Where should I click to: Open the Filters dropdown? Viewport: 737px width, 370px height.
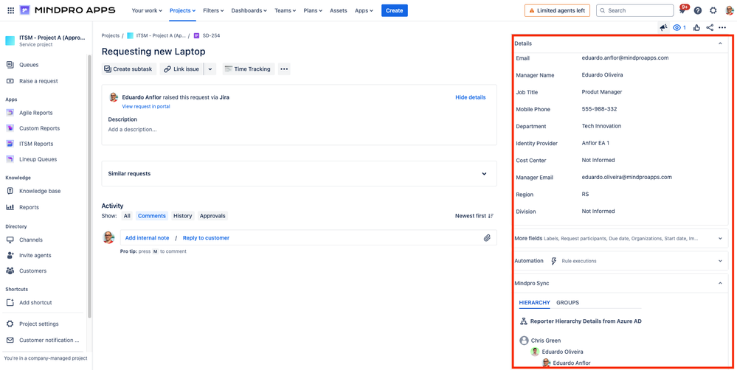[x=213, y=10]
